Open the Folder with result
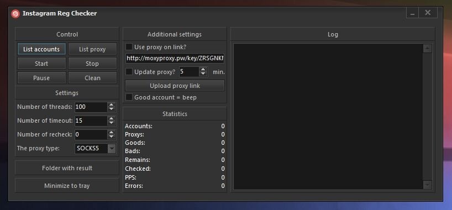This screenshot has height=210, width=452. tap(67, 168)
